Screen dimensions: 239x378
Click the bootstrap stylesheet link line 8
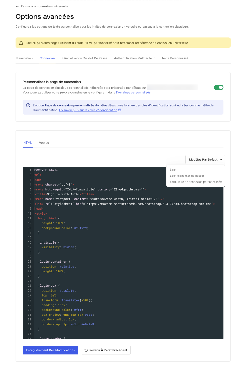point(125,204)
